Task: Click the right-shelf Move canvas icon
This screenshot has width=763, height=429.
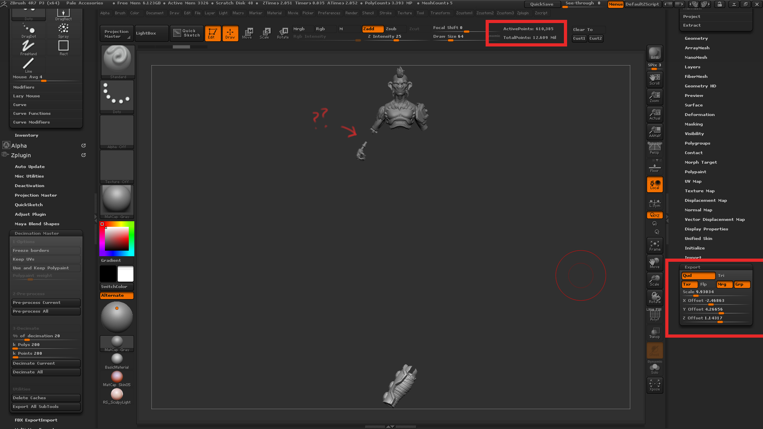Action: click(655, 263)
